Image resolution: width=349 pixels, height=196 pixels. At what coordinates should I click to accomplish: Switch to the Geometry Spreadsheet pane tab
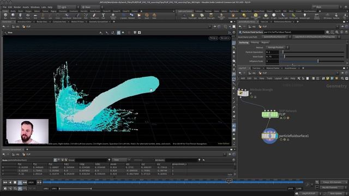point(98,22)
